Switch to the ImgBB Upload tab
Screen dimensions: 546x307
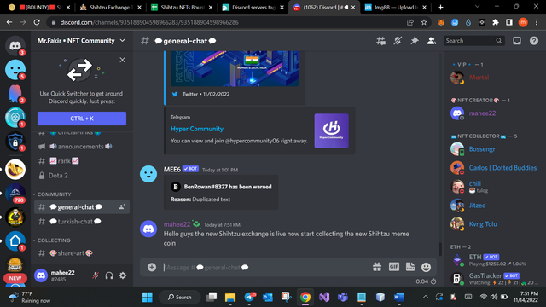(x=395, y=8)
